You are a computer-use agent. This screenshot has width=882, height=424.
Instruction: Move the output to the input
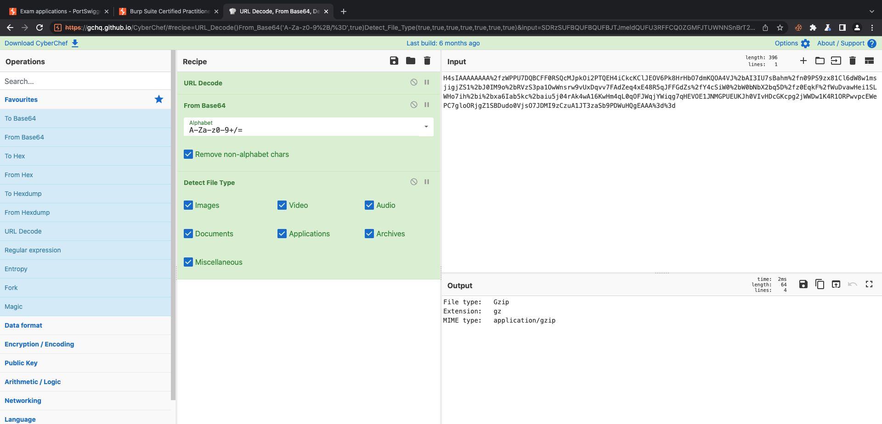[836, 284]
